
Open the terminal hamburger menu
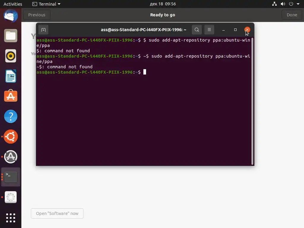pyautogui.click(x=209, y=30)
